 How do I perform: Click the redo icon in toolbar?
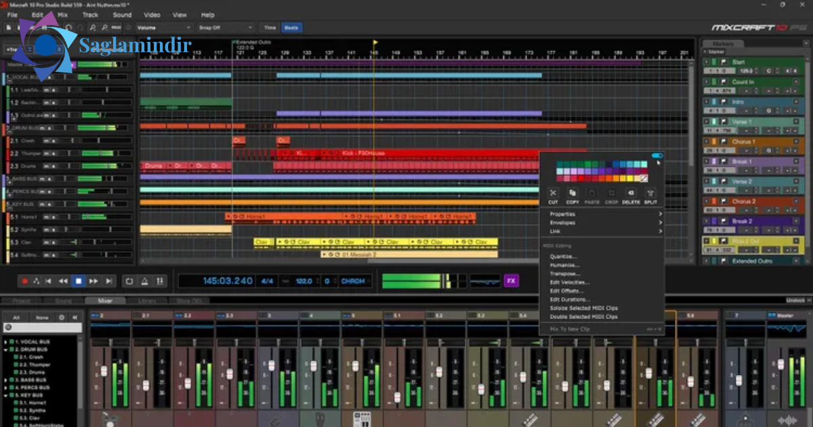point(81,28)
